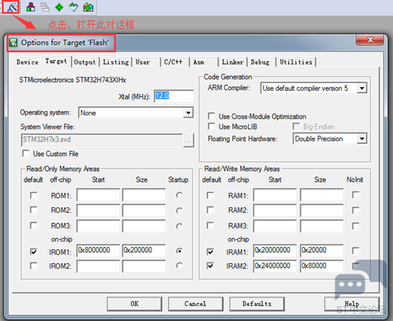This screenshot has width=393, height=321.
Task: Toggle Use MicroLIB checkbox
Action: 211,126
